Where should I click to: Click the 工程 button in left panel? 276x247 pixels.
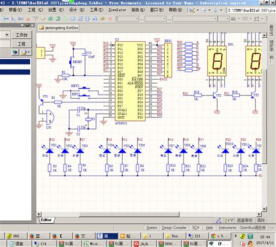click(22, 44)
